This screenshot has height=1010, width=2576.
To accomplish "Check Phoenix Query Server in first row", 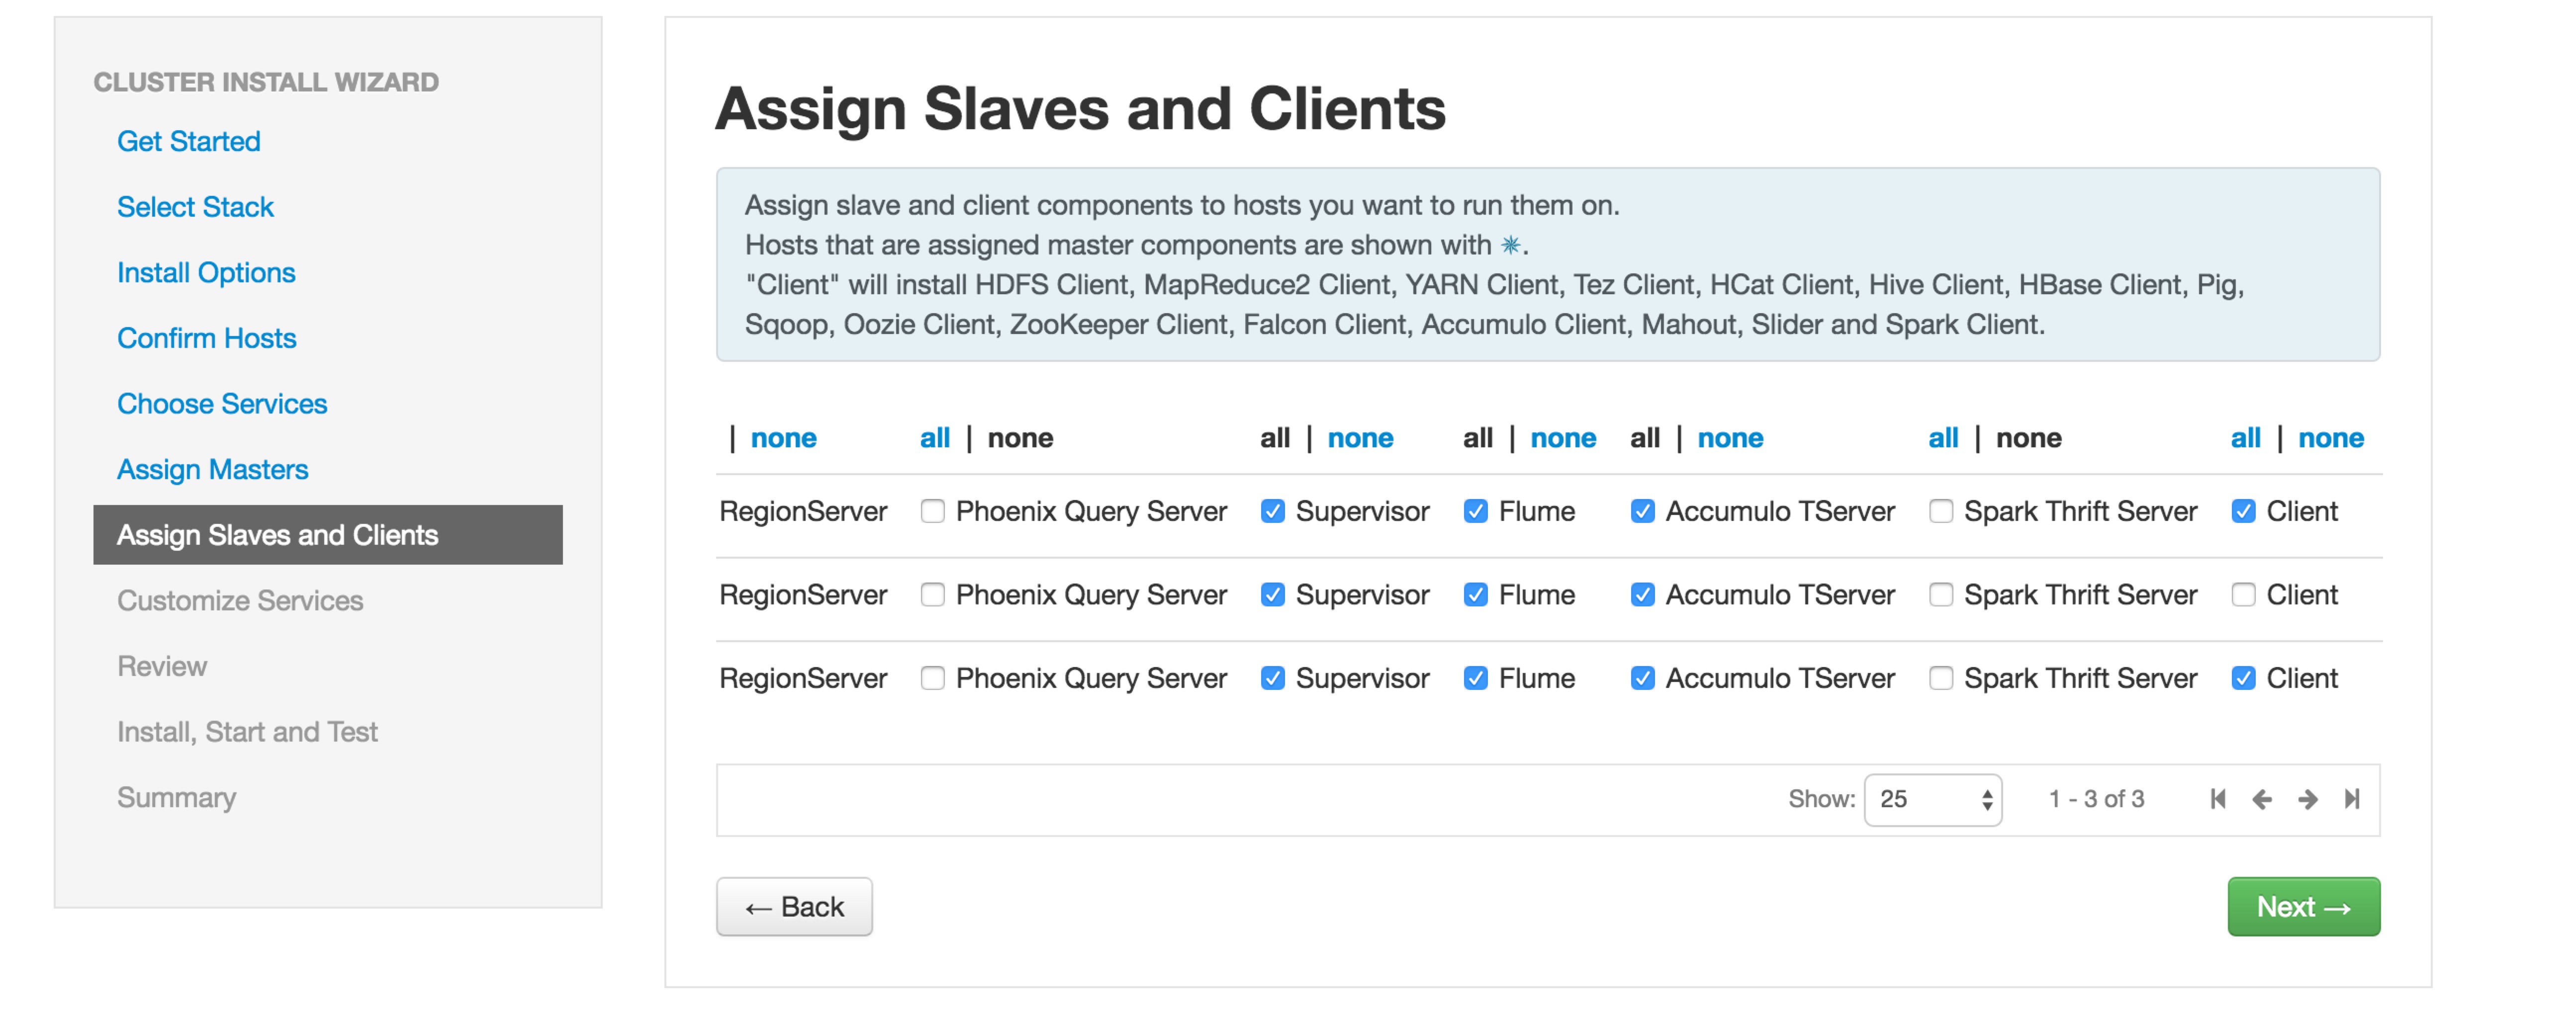I will (932, 511).
